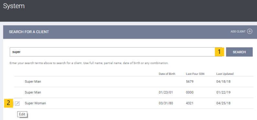
Task: Click the pencil edit icon beside Super Woman
Action: pos(17,103)
